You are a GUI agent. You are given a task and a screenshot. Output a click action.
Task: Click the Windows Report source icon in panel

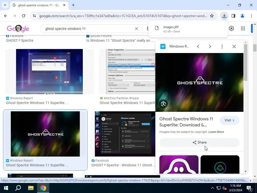pyautogui.click(x=163, y=46)
